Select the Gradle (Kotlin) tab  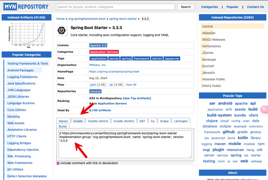point(124,121)
